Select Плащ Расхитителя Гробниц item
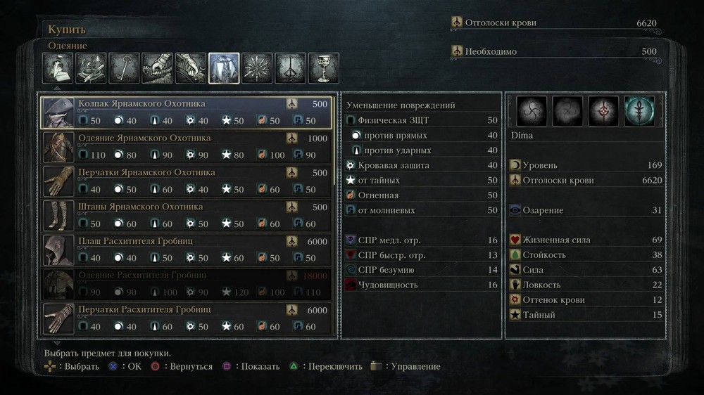The image size is (704, 395). pyautogui.click(x=187, y=250)
